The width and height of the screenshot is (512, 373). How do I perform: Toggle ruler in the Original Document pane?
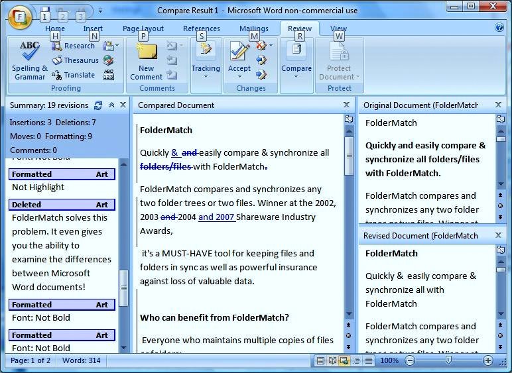pos(501,119)
